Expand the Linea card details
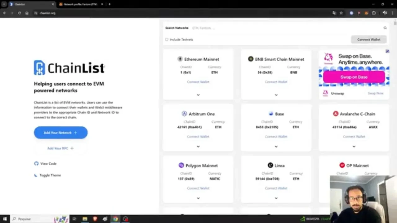The image size is (397, 223). (276, 198)
